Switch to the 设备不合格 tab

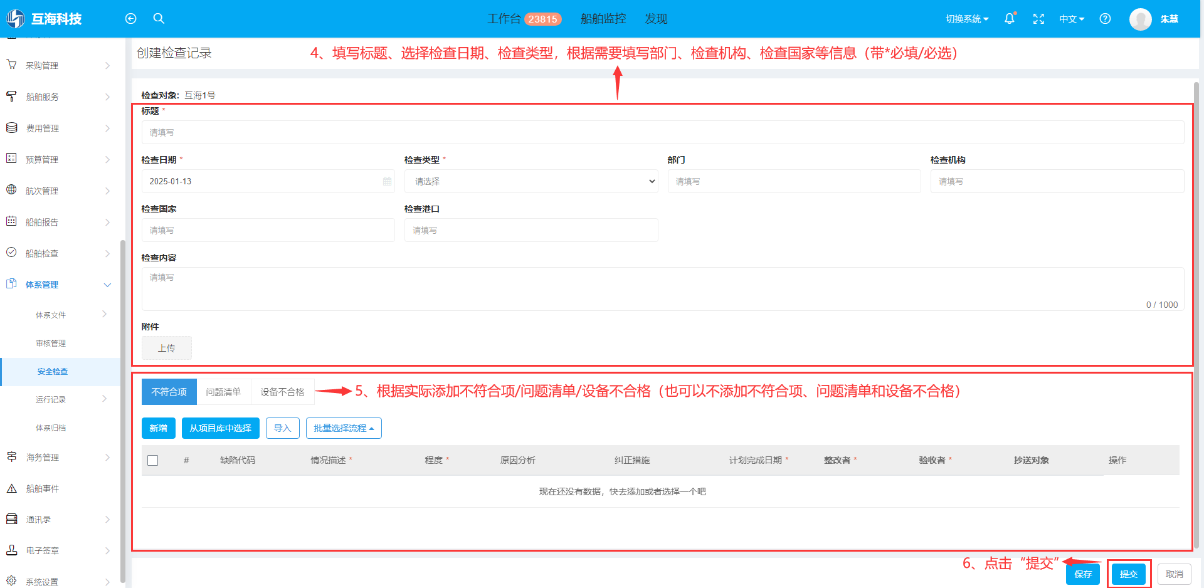[x=282, y=392]
